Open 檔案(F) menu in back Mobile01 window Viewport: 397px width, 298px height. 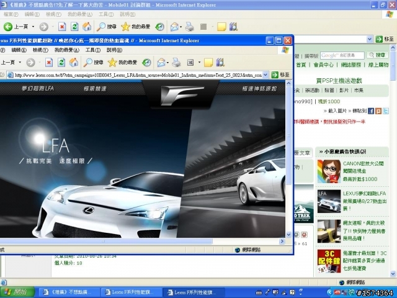(x=11, y=14)
